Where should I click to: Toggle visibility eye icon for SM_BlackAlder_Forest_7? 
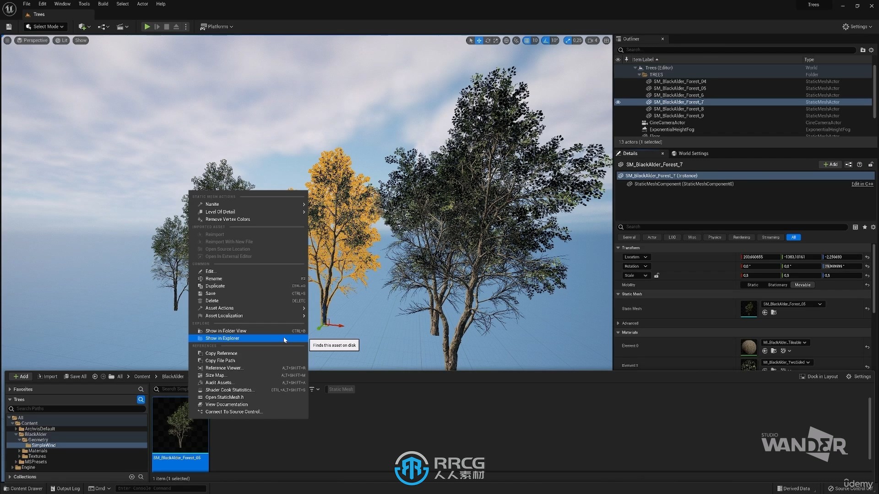(x=618, y=102)
